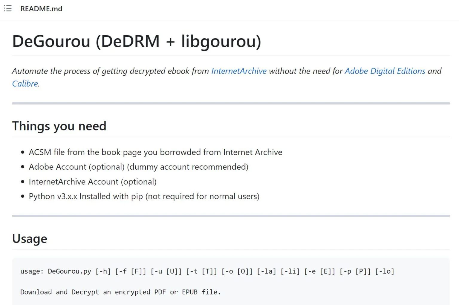Select the 'Things you need' heading
459x305 pixels.
(59, 126)
